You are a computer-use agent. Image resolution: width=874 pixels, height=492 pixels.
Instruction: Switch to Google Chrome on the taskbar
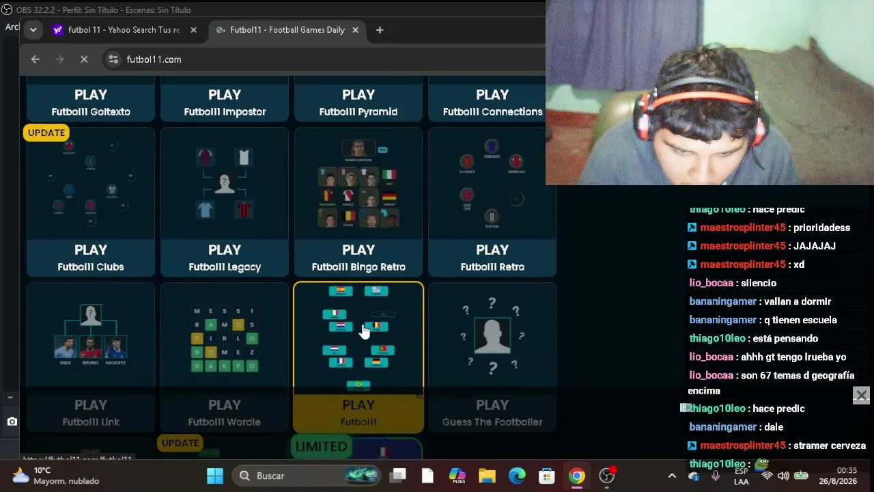pos(577,476)
